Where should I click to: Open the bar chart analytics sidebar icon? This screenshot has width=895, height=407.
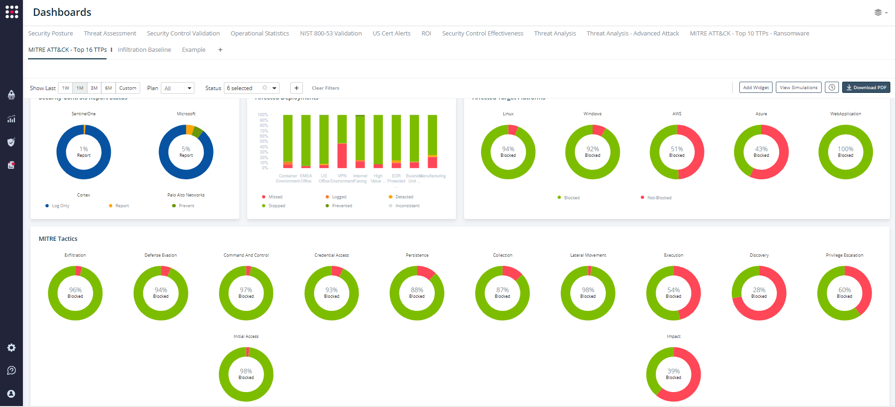[11, 119]
